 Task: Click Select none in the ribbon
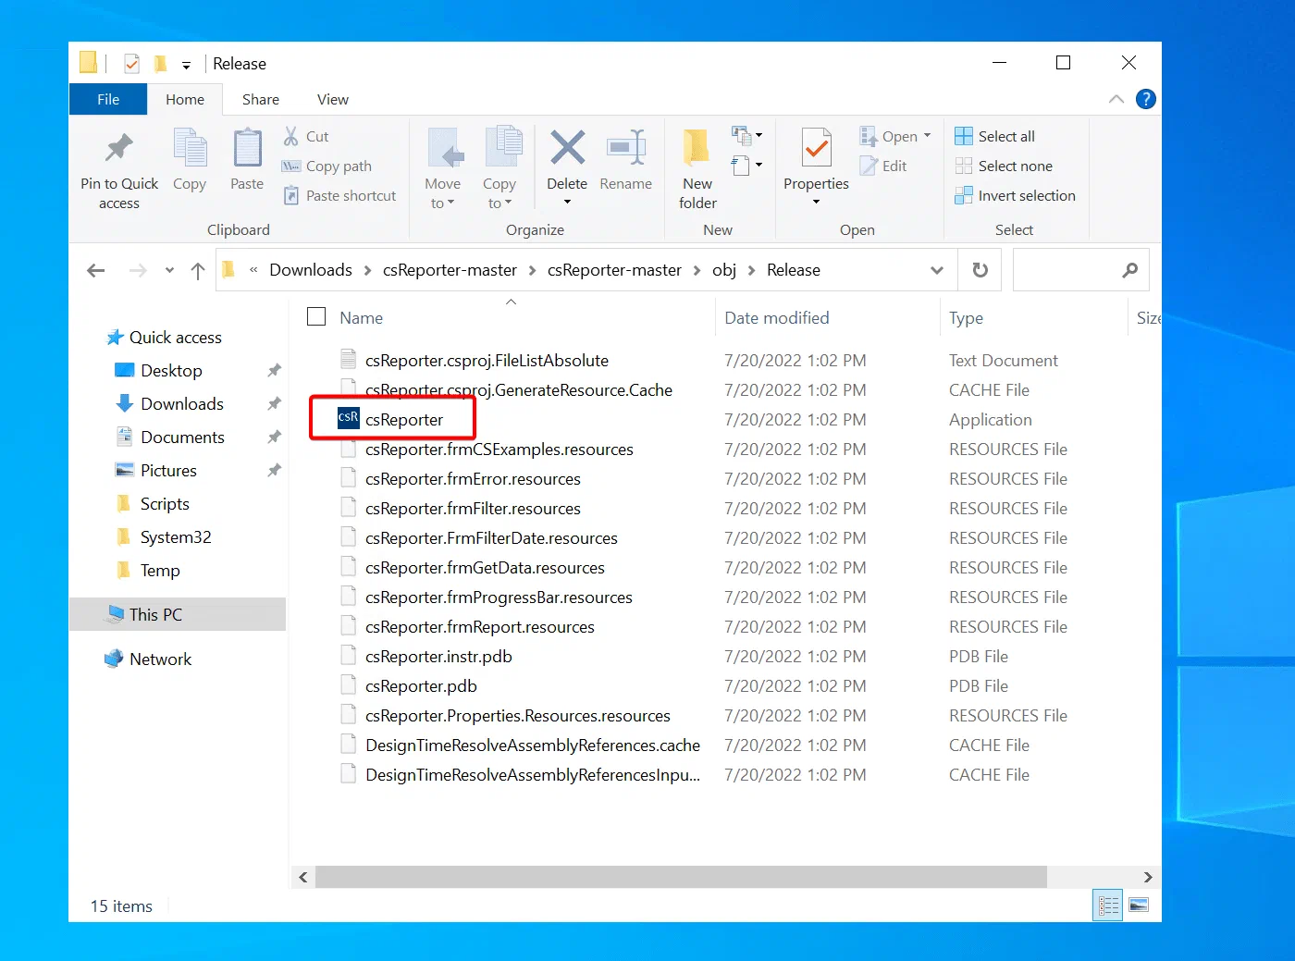[1004, 166]
